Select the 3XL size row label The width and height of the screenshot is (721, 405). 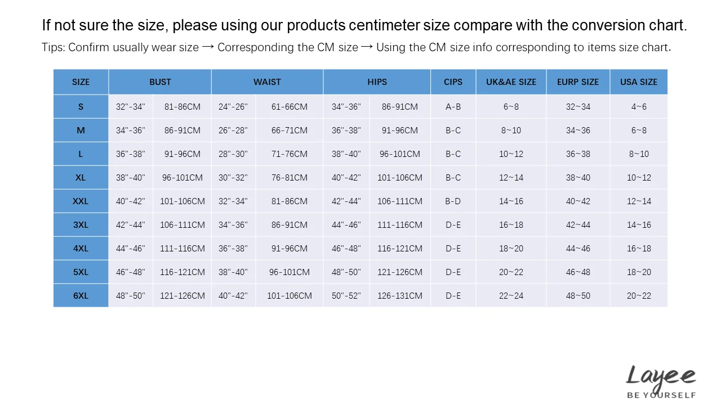[81, 224]
